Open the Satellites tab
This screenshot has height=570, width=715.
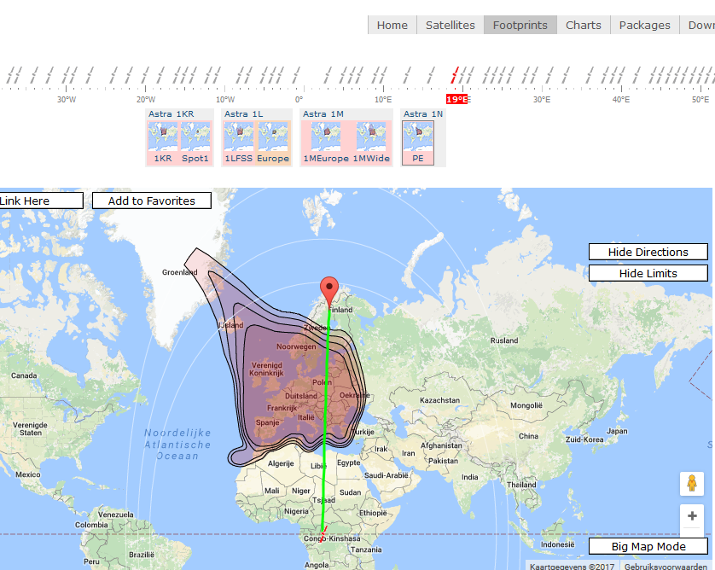450,25
